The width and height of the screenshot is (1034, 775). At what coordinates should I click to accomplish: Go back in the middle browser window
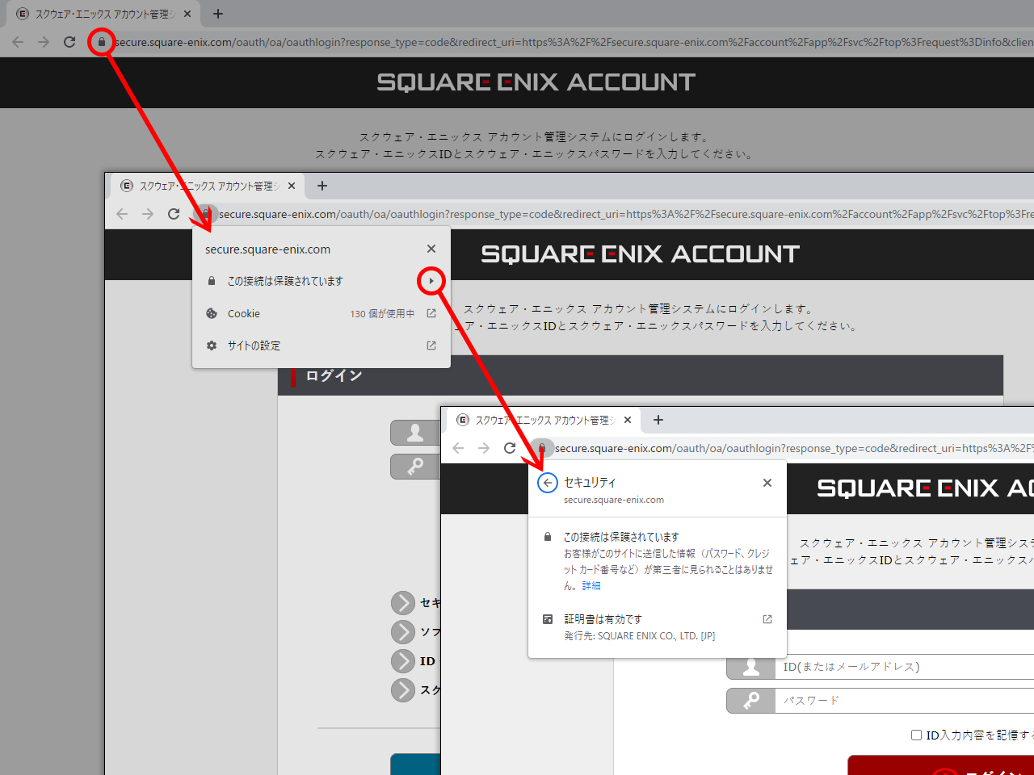(x=122, y=214)
